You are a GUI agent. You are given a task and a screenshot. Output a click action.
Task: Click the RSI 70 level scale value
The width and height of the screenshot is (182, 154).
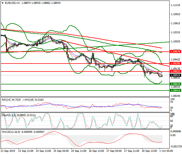pos(172,102)
